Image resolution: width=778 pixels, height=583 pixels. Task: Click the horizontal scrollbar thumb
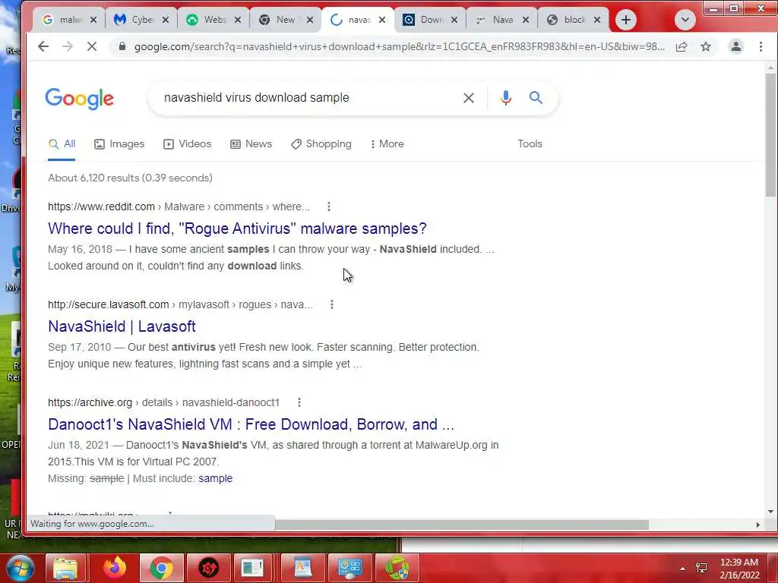tap(461, 525)
